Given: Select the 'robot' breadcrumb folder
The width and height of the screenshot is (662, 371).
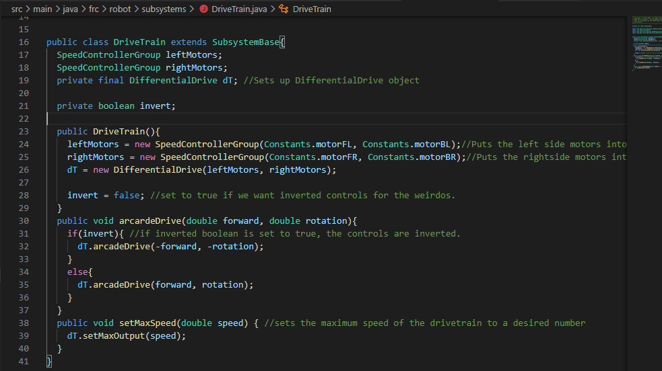Looking at the screenshot, I should click(x=120, y=9).
